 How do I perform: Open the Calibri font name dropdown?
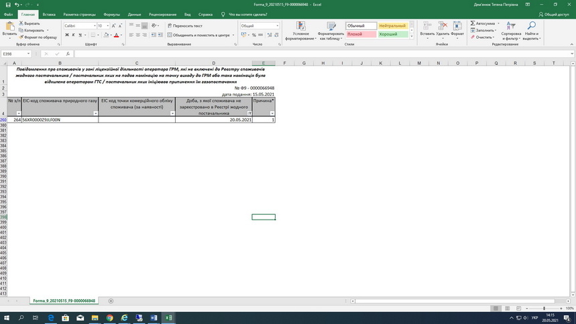93,25
